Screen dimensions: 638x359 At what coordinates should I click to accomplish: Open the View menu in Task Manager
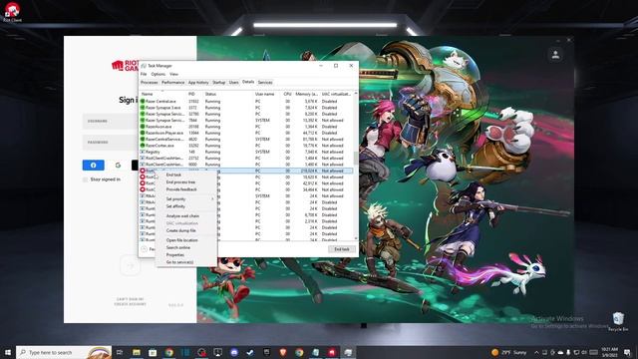(173, 74)
